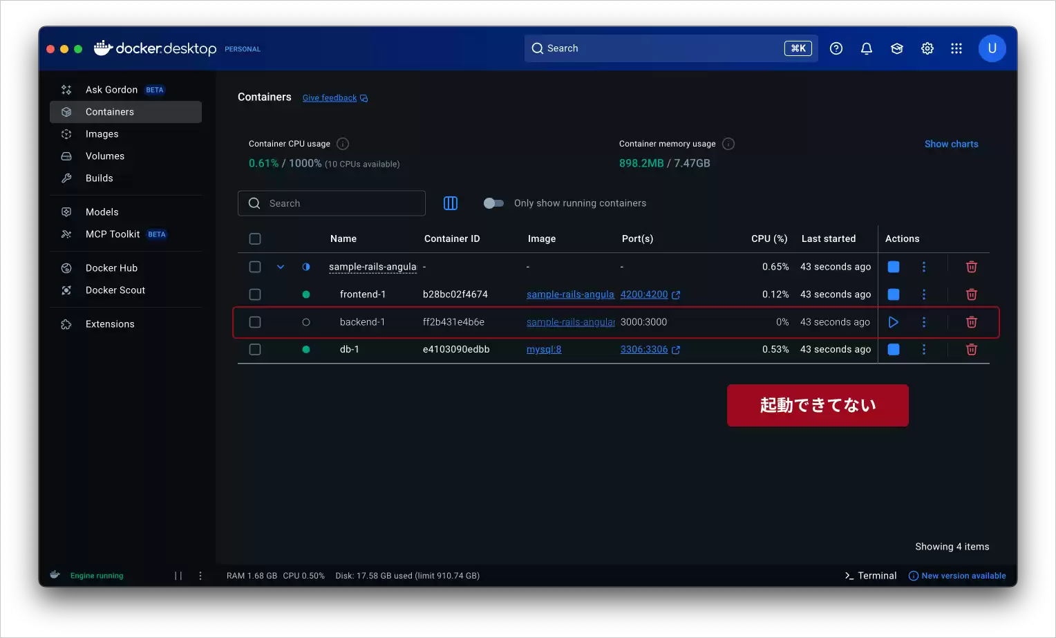Screen dimensions: 1056x638
Task: Open the Learning center icon
Action: (896, 48)
